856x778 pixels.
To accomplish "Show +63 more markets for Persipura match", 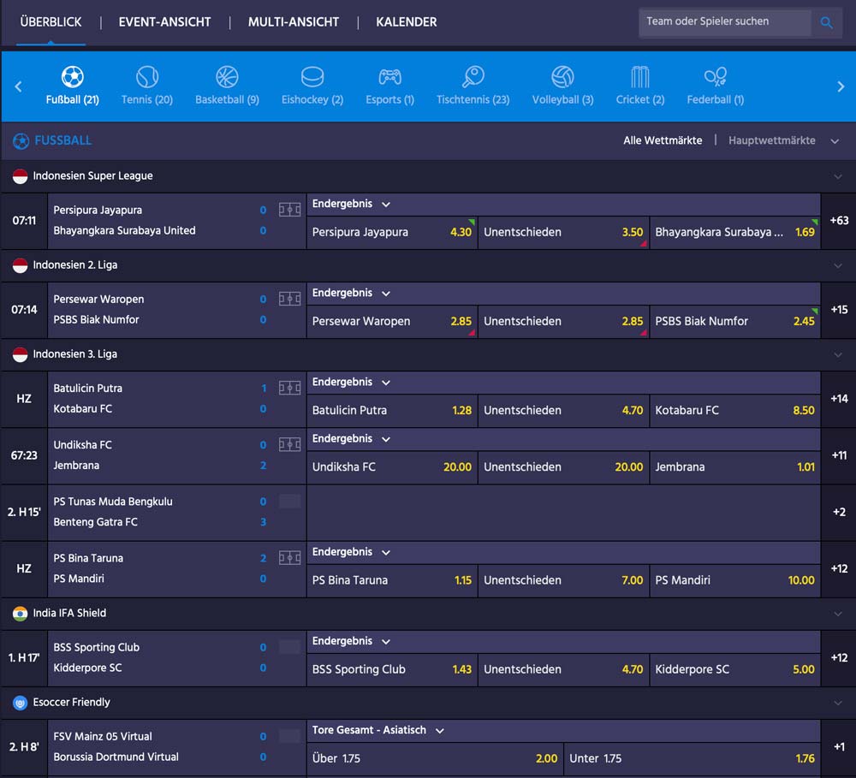I will pos(839,221).
